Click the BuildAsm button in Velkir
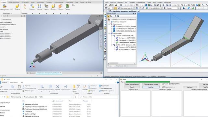 151,87
